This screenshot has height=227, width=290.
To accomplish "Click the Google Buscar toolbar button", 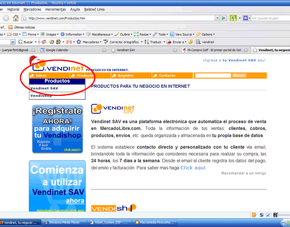I will (26, 42).
